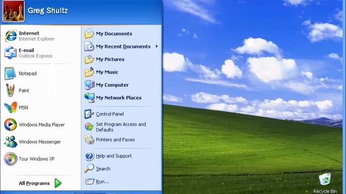
Task: Click the Run... text label
Action: [x=102, y=182]
